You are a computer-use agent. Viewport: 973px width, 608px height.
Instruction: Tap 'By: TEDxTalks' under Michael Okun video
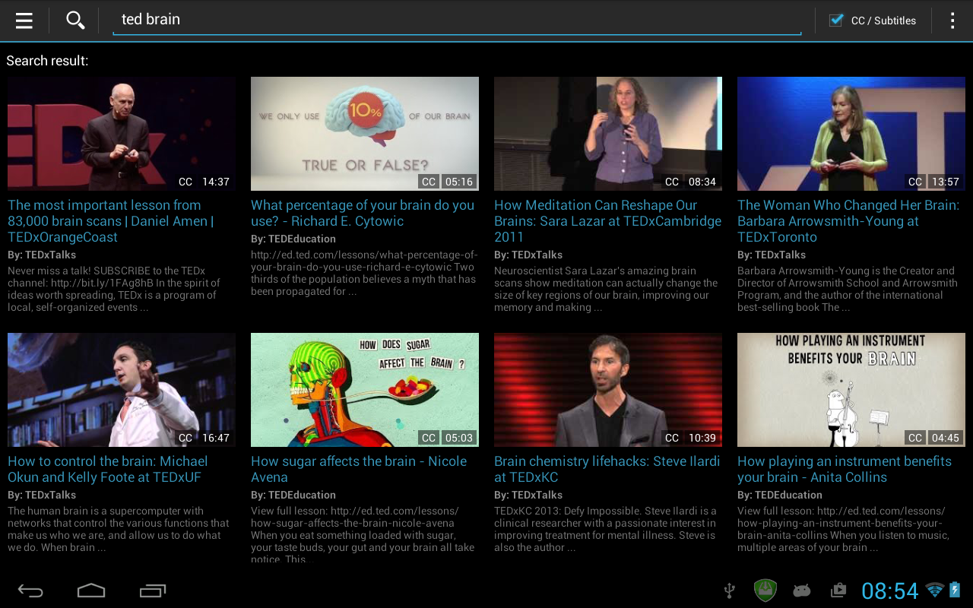pyautogui.click(x=42, y=495)
